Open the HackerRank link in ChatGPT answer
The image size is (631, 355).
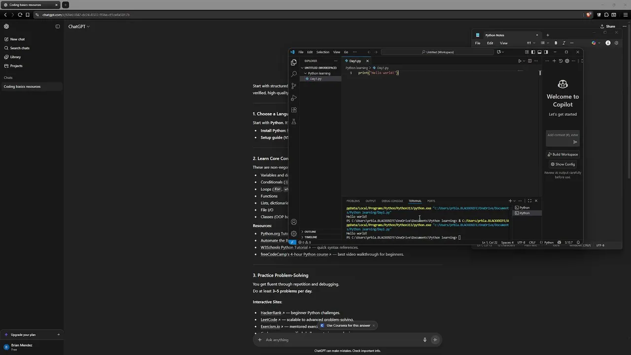coord(272,313)
